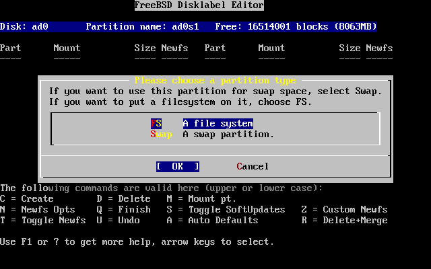Click the 'M = Mount pt.' command
431x269 pixels.
(x=201, y=198)
